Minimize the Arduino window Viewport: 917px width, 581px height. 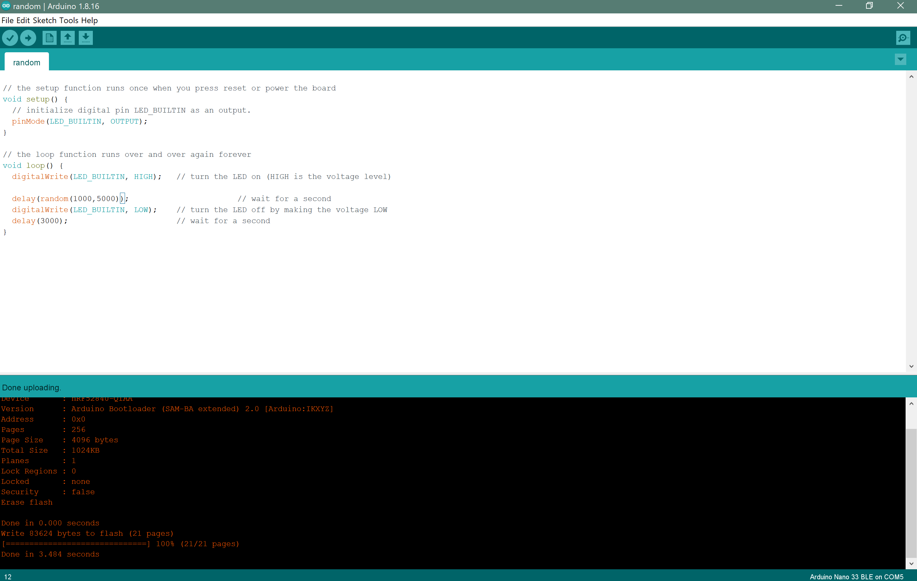point(839,6)
